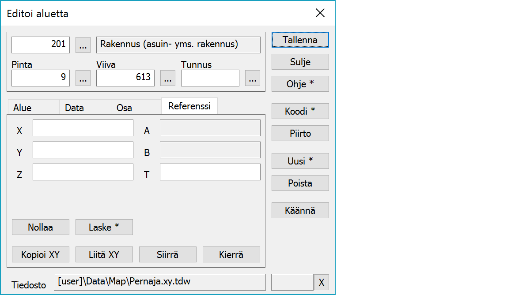Select the Osa tab
530x295 pixels.
point(124,108)
